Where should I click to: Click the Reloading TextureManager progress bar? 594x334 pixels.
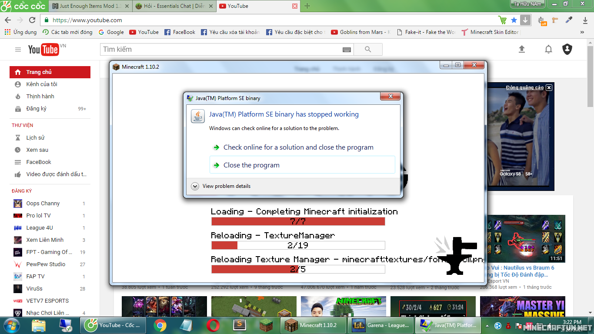(x=298, y=245)
